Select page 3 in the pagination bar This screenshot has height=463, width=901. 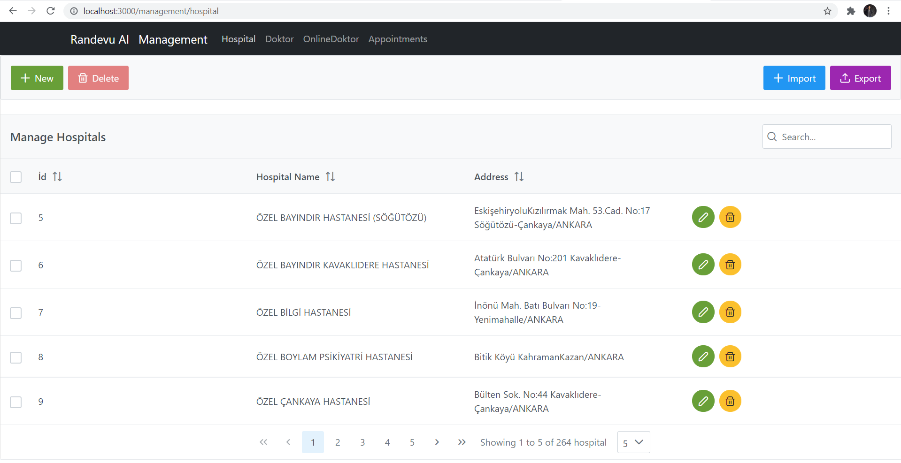click(x=362, y=442)
